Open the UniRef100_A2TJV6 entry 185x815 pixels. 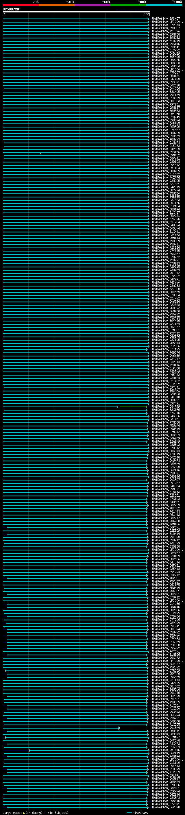[x=166, y=31]
